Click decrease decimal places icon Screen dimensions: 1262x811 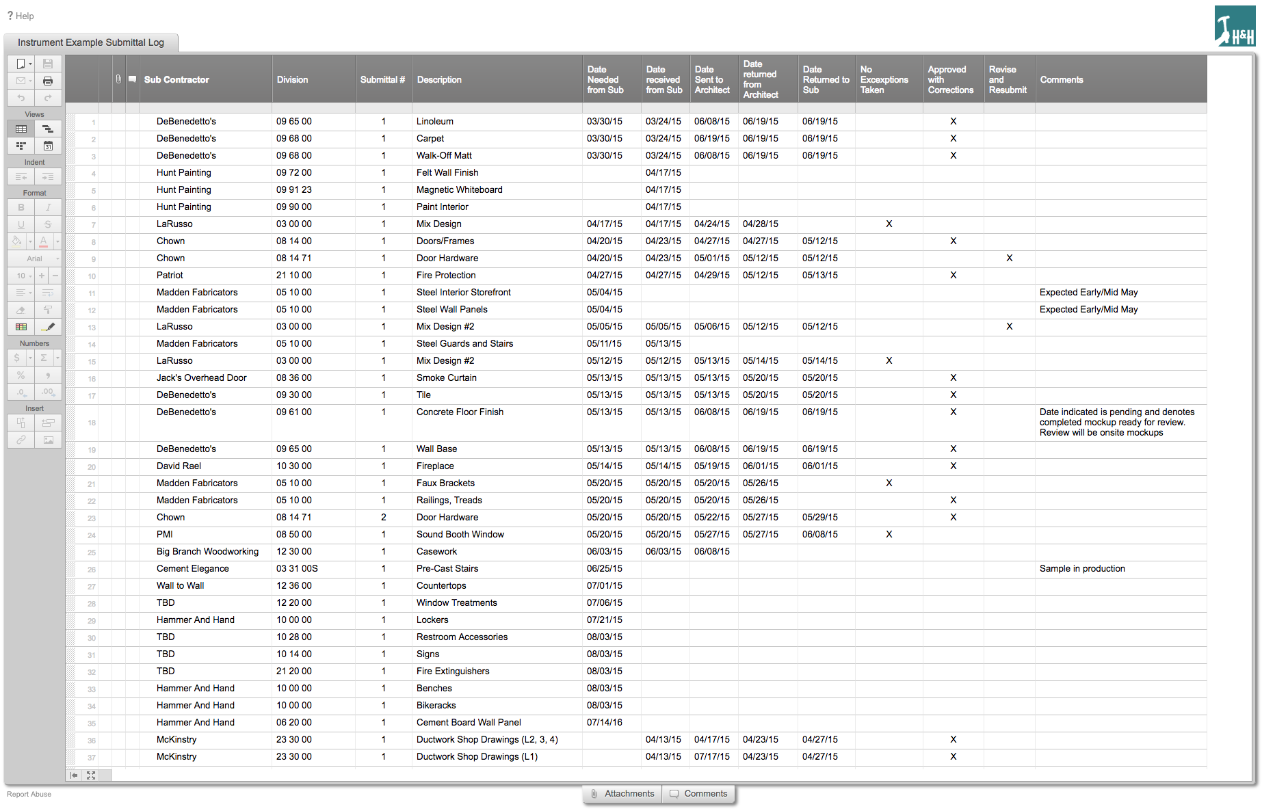(x=21, y=392)
